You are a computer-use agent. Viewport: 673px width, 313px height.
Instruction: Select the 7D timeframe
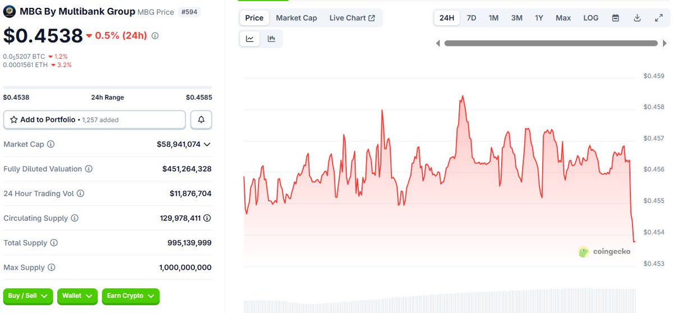pyautogui.click(x=471, y=18)
